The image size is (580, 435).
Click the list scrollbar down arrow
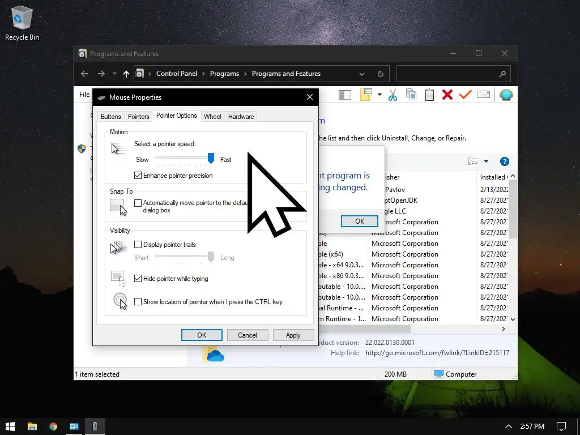[x=513, y=319]
